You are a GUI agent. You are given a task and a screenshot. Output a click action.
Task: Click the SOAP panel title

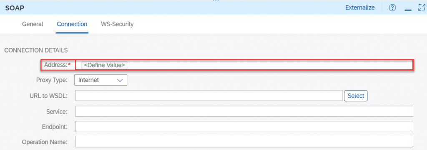click(15, 8)
